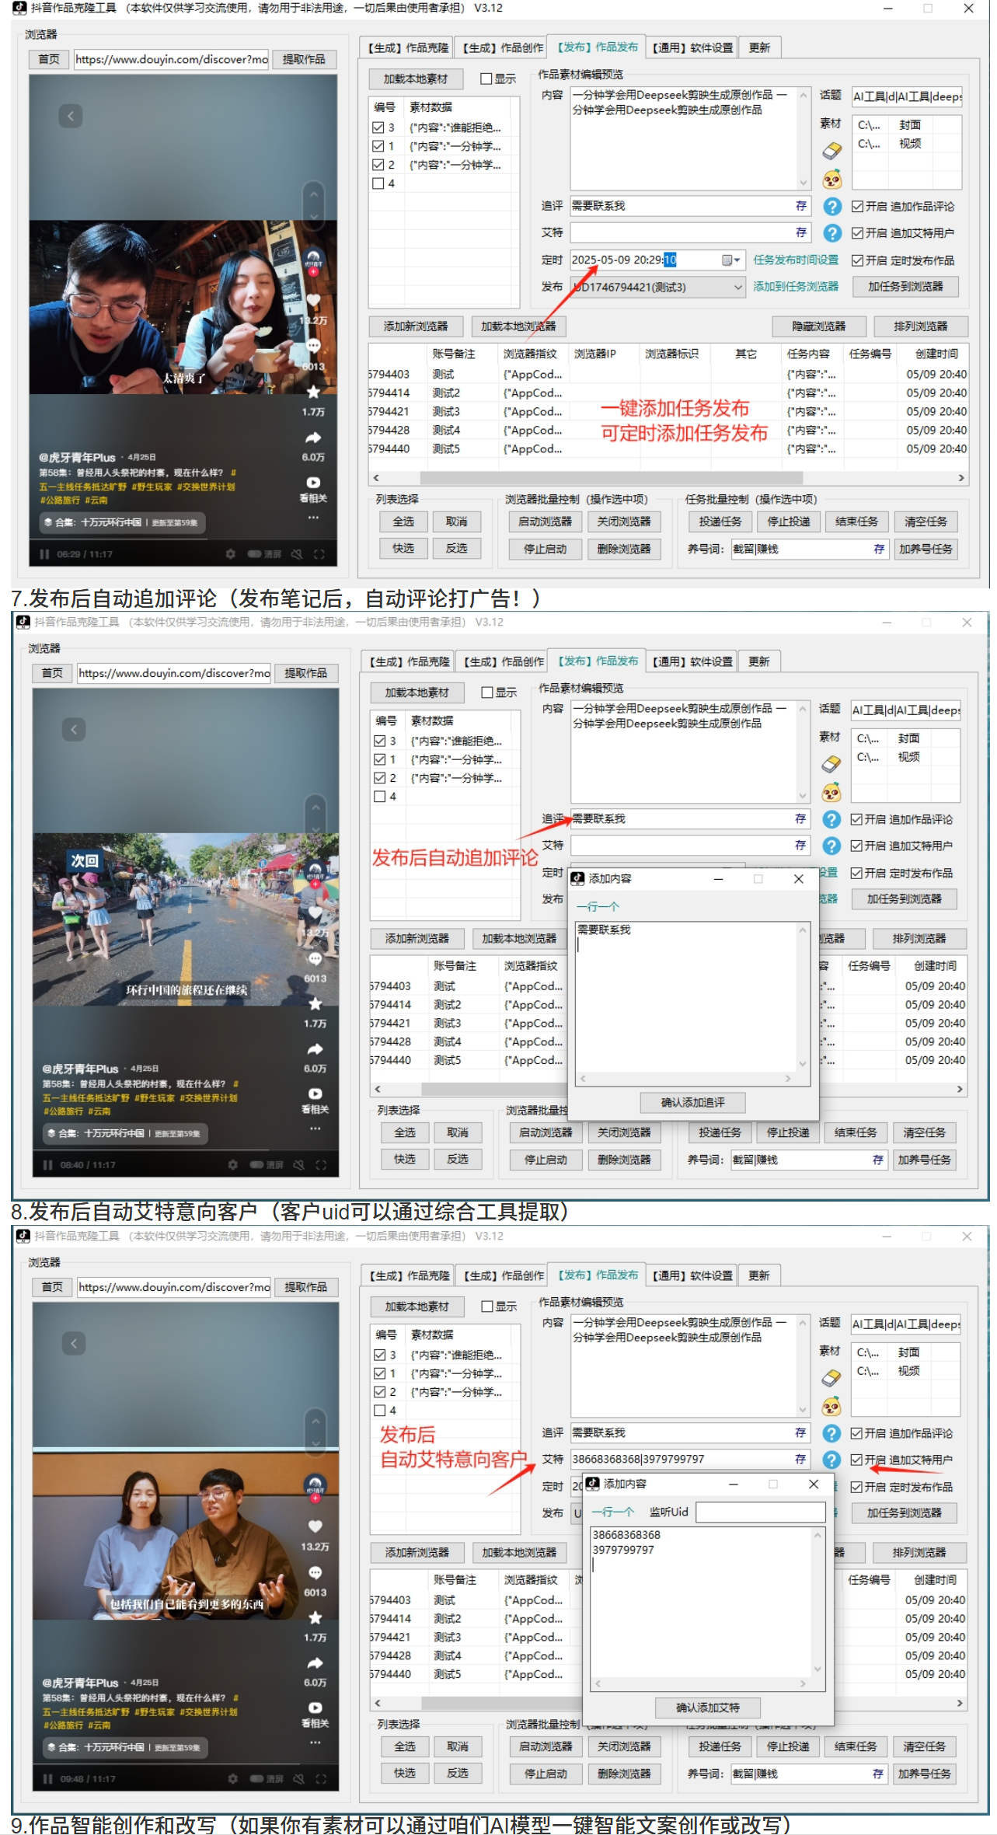Toggle 显示 checkbox in top window
This screenshot has height=1835, width=997.
486,78
